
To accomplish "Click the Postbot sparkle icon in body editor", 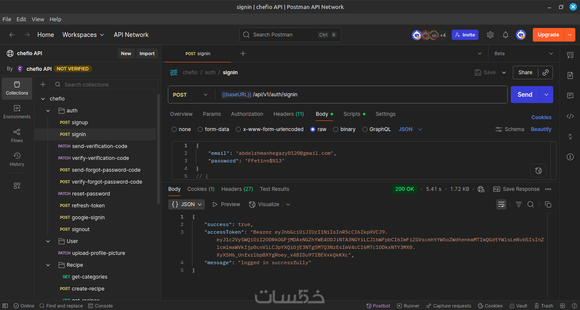I will 538,170.
